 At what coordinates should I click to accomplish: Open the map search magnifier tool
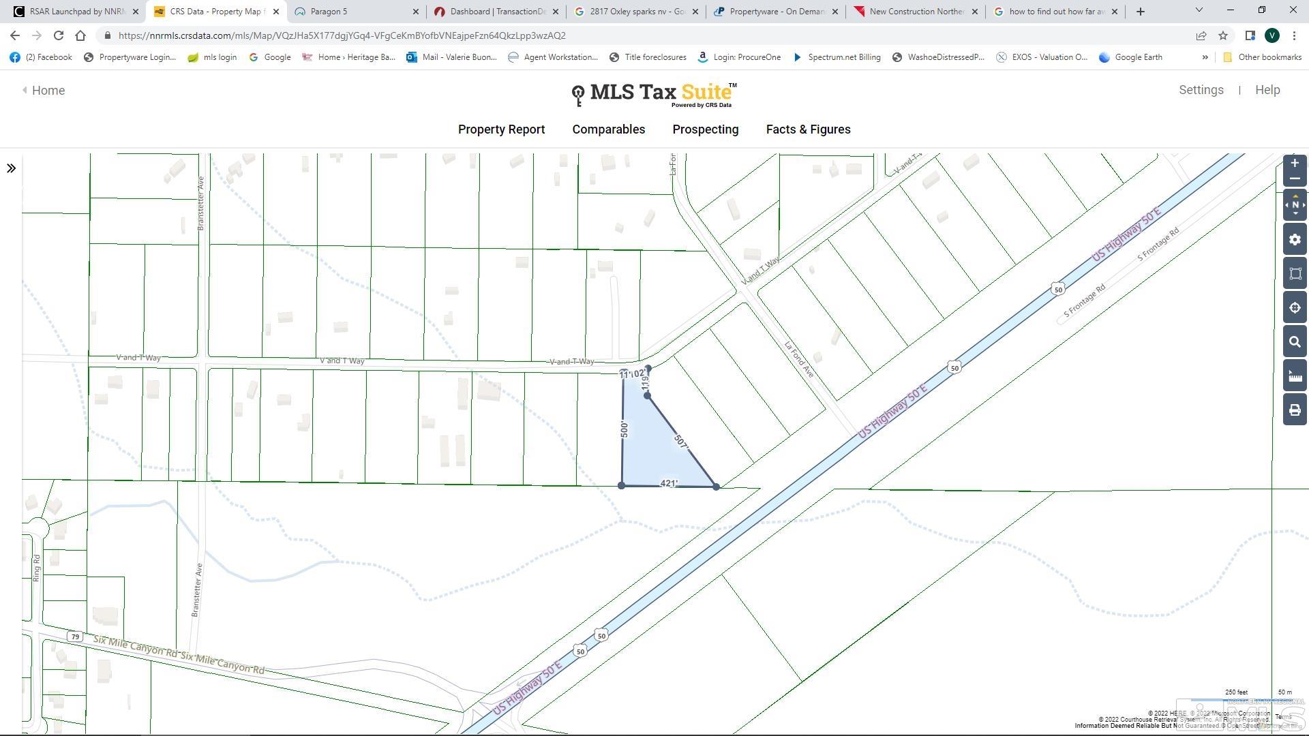coord(1295,342)
